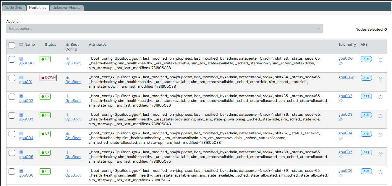Viewport: 392px width, 186px height.
Task: Toggle the select-all checkbox in table header
Action: (x=12, y=45)
